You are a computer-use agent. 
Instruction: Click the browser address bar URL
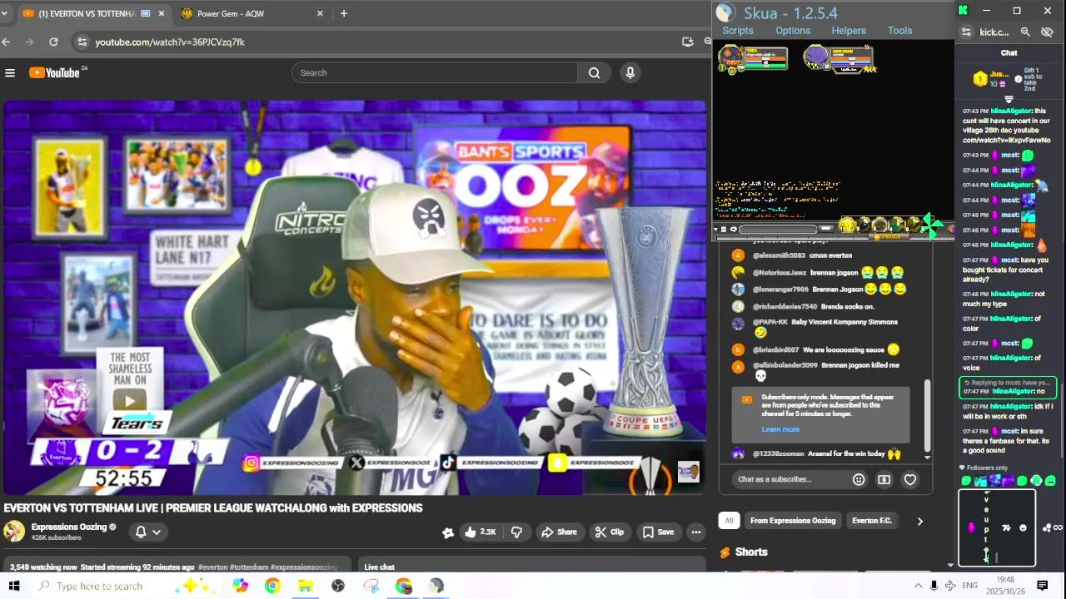170,42
